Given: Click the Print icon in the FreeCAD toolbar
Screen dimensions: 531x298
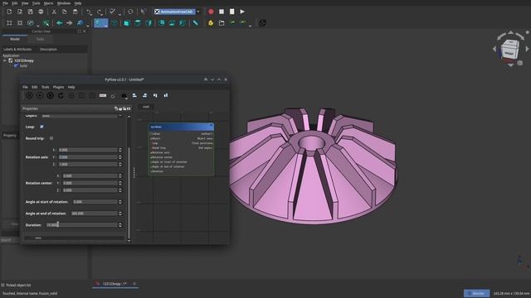Looking at the screenshot, I should 41,12.
